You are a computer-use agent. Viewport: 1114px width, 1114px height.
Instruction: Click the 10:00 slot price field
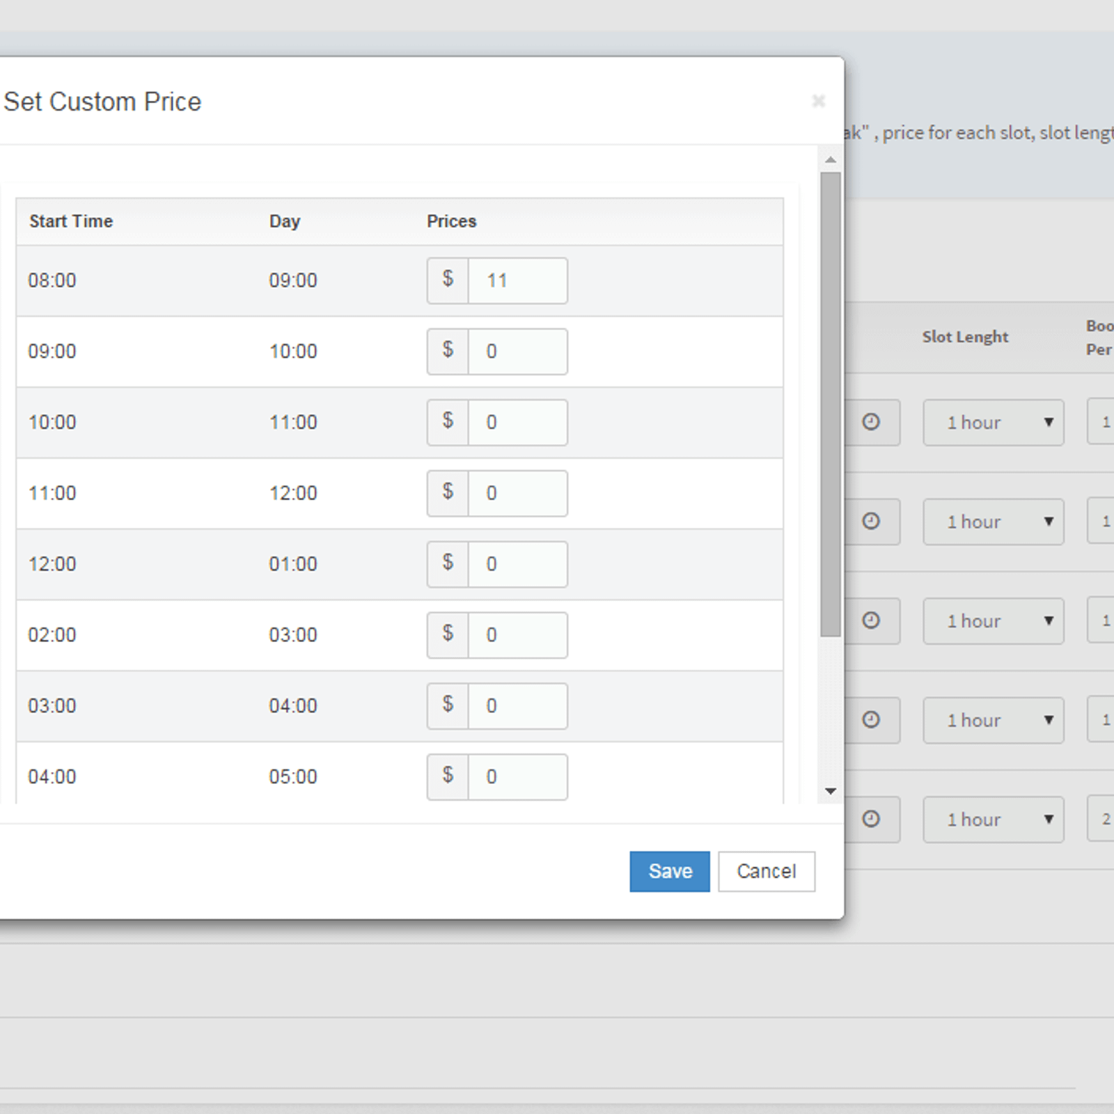pos(519,423)
